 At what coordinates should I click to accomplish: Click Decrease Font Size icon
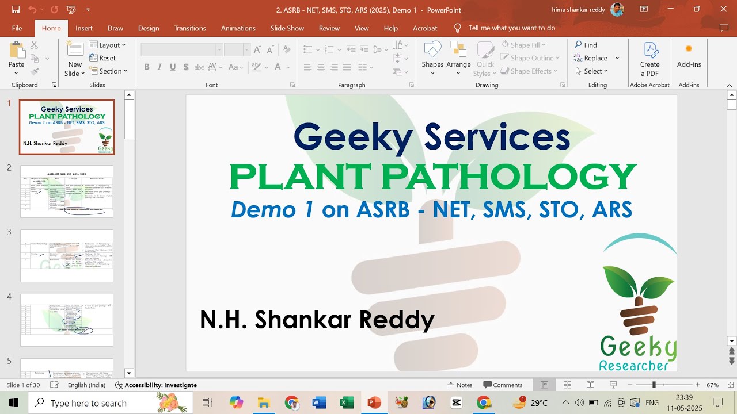(x=270, y=49)
